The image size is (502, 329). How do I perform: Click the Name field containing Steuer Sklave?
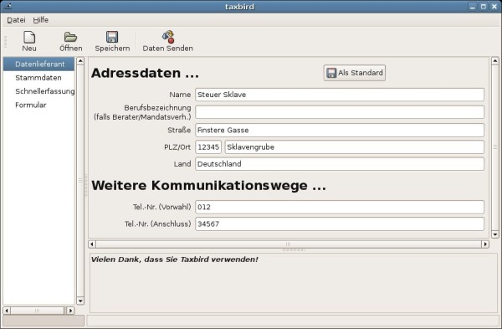tap(340, 95)
